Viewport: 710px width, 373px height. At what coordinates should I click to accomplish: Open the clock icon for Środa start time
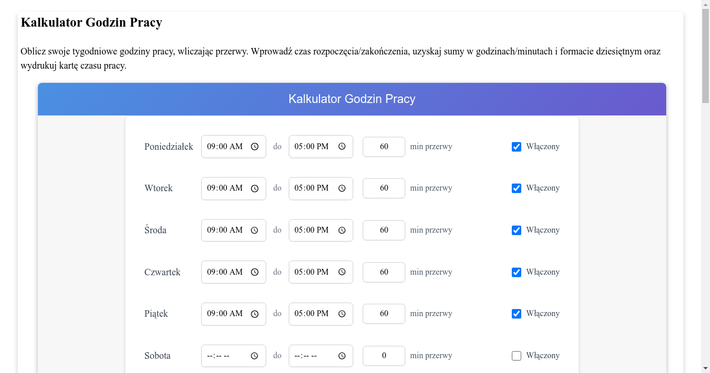255,230
